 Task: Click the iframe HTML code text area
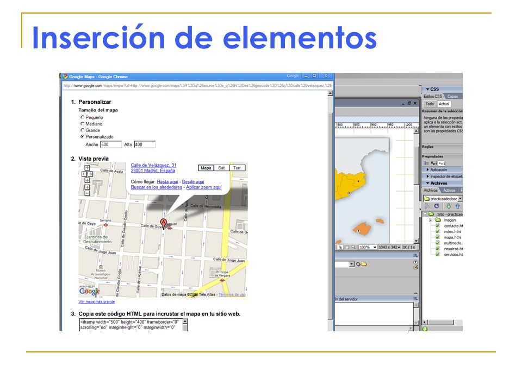[x=131, y=325]
